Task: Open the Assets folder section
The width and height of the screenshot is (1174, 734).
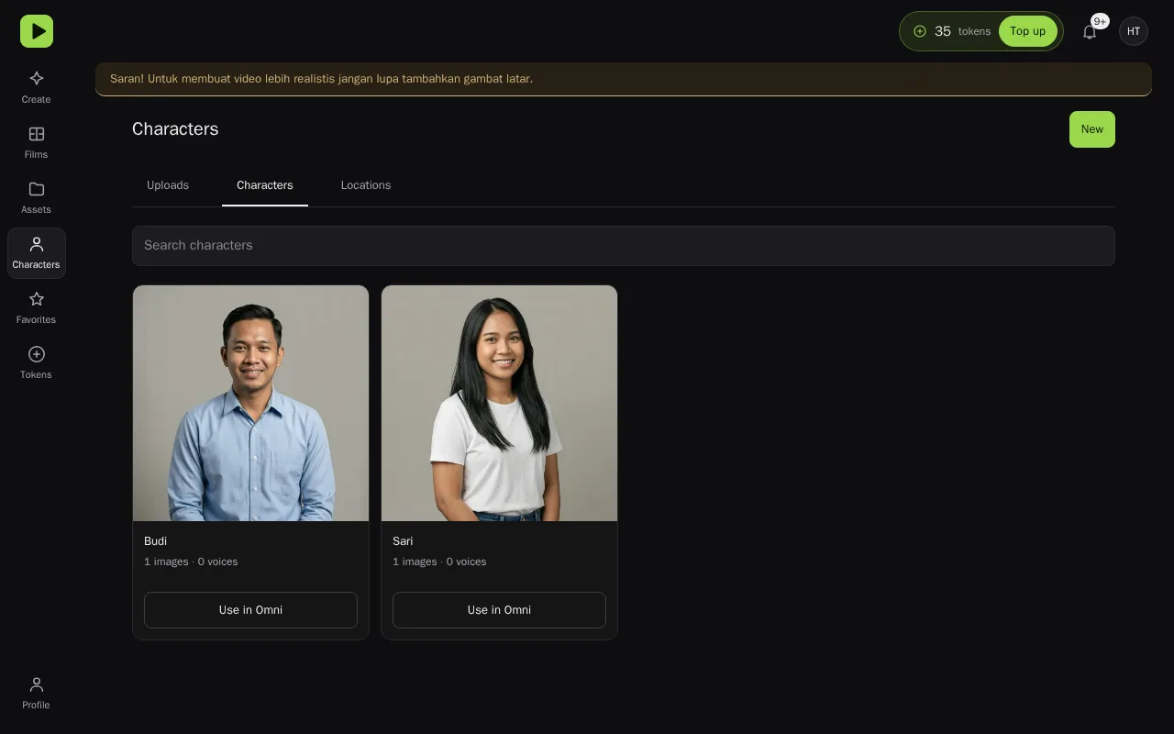Action: pos(37,198)
